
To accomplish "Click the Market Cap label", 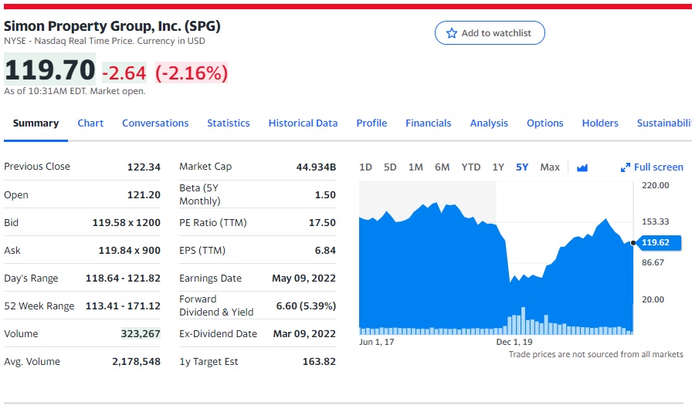I will click(205, 167).
